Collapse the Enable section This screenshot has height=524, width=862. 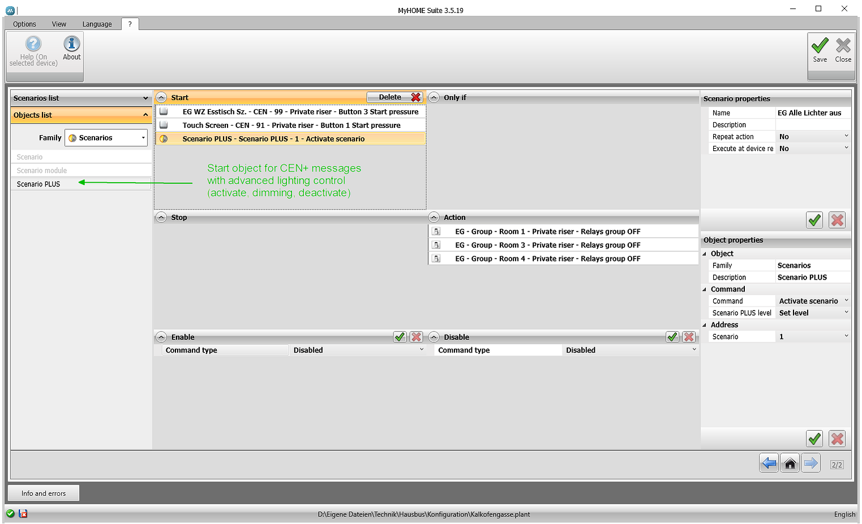point(161,337)
